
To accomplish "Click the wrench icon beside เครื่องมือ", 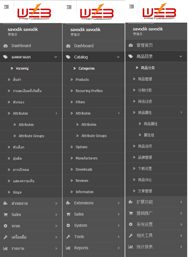I will coord(5,237).
